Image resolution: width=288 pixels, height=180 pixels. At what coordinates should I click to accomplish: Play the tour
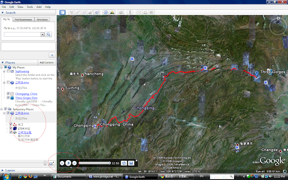pyautogui.click(x=68, y=163)
